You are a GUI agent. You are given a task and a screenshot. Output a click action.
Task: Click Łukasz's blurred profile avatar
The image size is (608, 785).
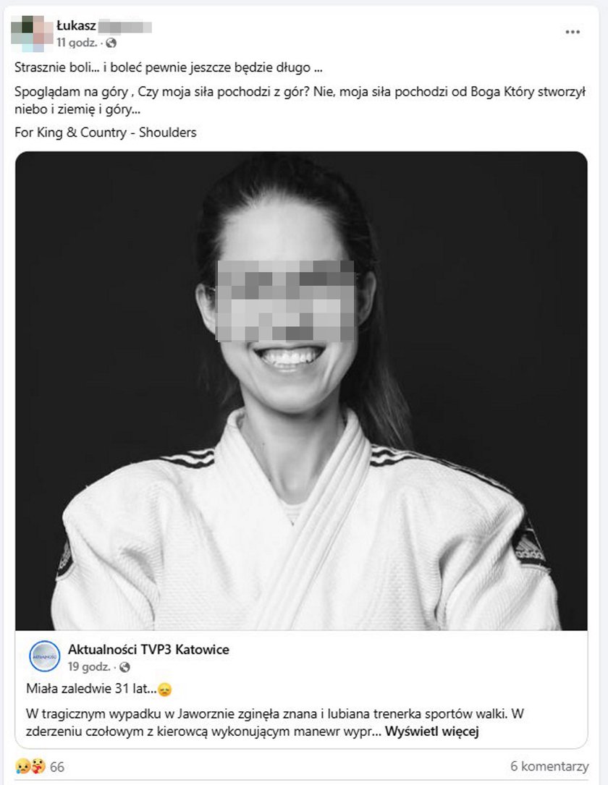click(x=32, y=33)
